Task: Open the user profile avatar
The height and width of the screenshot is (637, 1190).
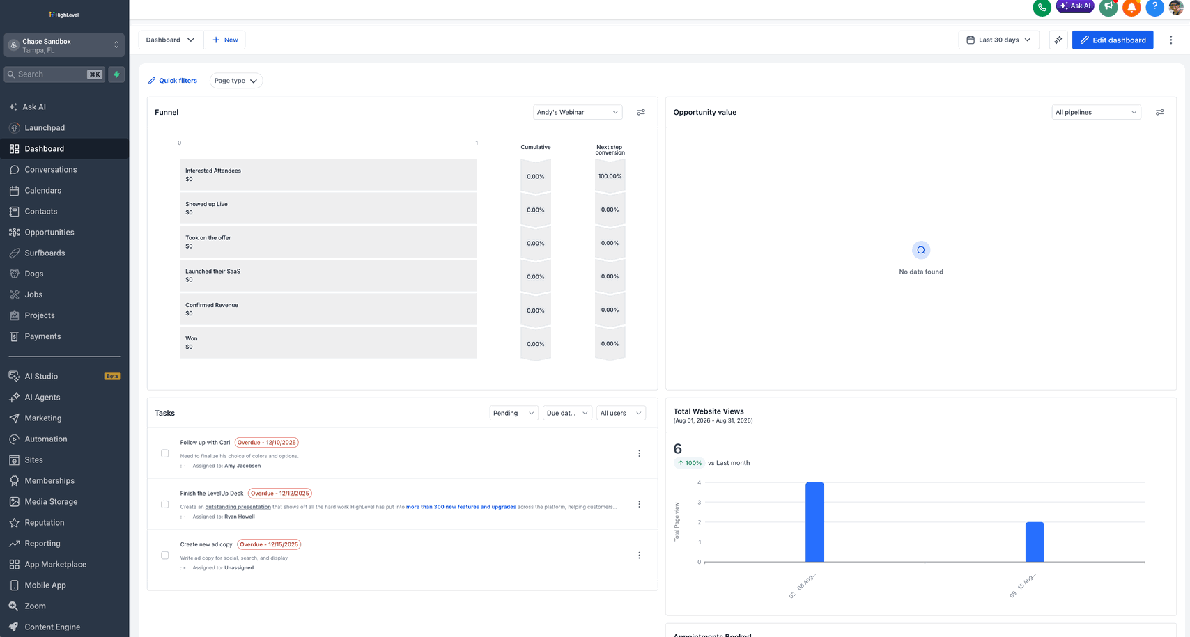Action: 1176,8
